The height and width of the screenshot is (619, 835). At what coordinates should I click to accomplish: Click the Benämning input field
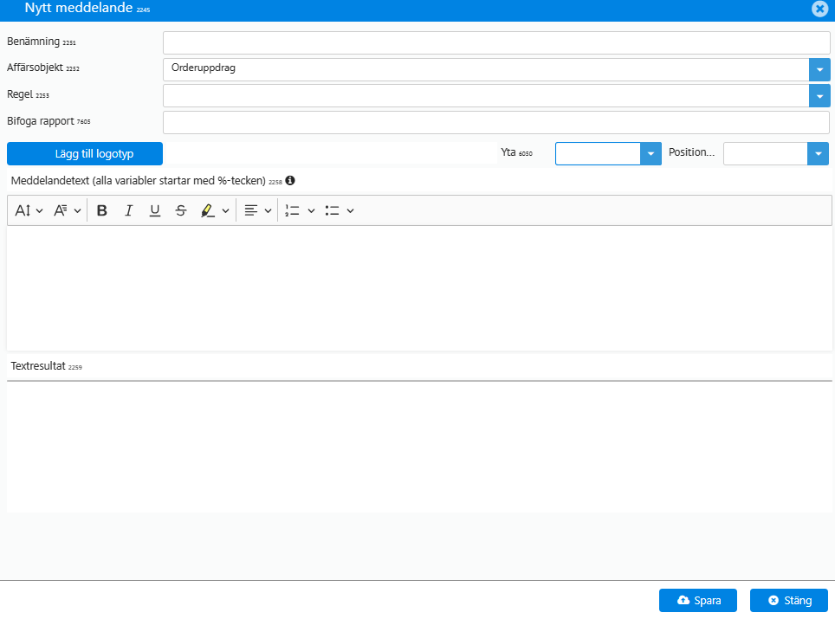[x=496, y=42]
